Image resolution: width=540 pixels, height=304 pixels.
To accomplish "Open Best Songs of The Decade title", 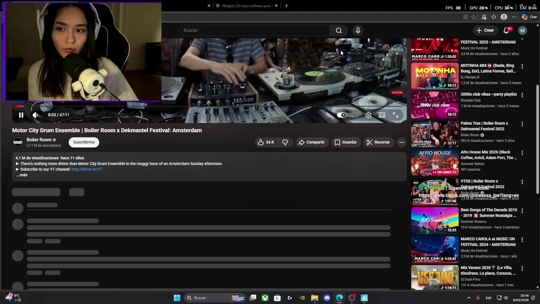I will coord(489,213).
